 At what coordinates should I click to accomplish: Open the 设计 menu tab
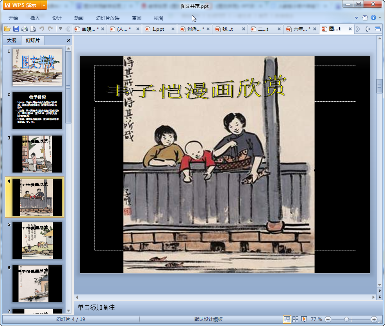(x=57, y=18)
